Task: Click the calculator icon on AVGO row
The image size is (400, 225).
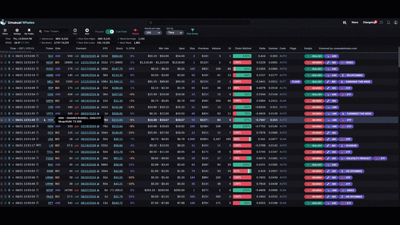Action: [x=9, y=69]
